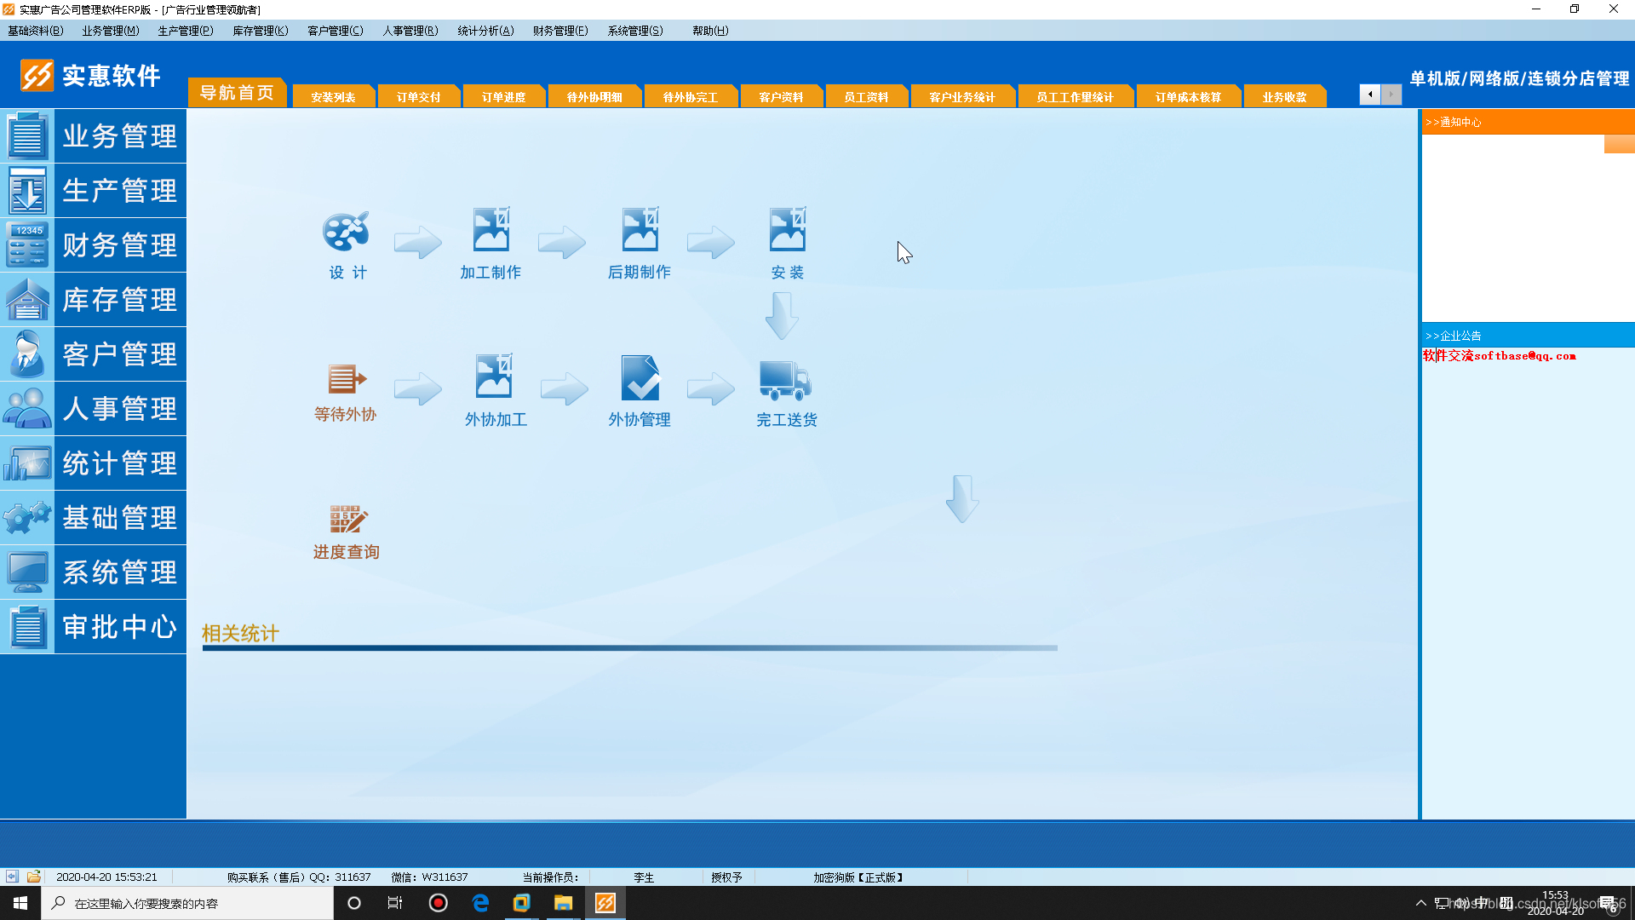Click the 安装 workflow icon
1635x920 pixels.
click(x=787, y=230)
